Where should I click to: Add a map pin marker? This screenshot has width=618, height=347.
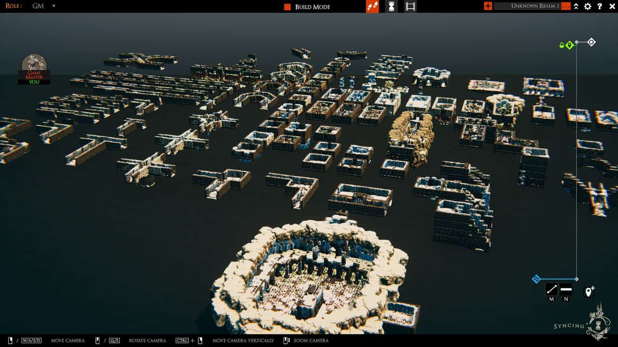point(589,292)
